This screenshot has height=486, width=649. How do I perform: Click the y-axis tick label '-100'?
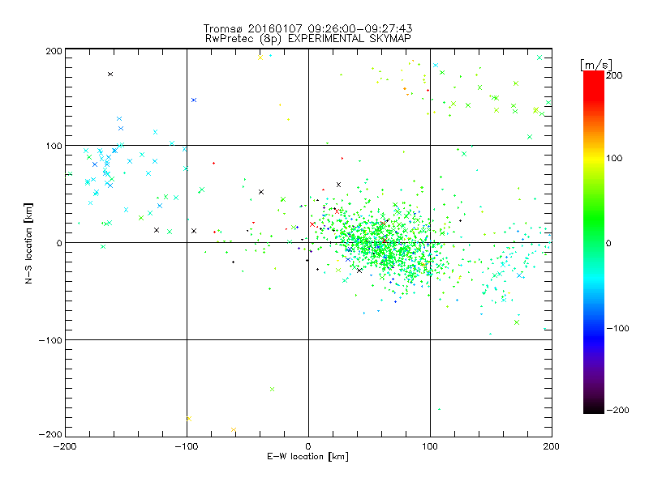tap(50, 340)
